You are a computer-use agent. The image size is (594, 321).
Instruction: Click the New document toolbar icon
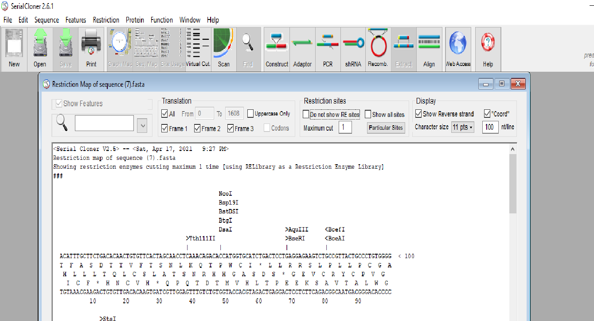coord(14,49)
